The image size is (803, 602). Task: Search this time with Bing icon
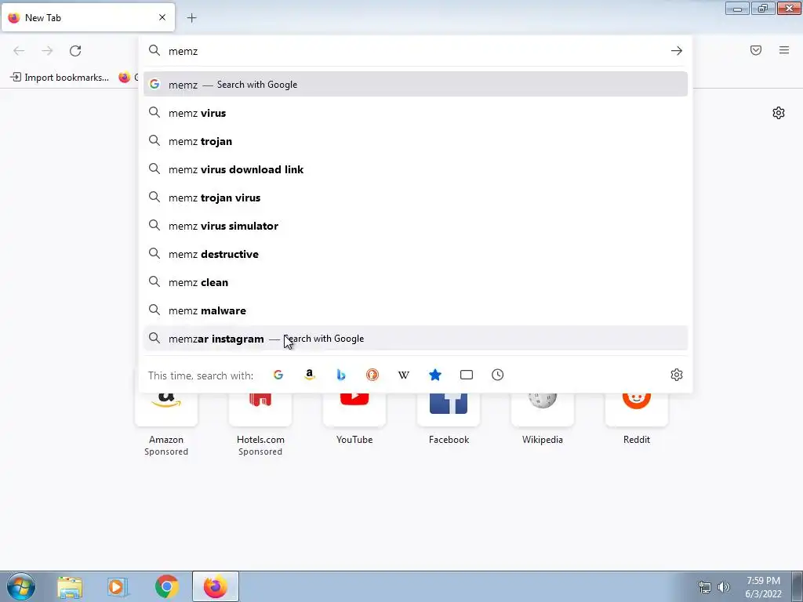[340, 375]
